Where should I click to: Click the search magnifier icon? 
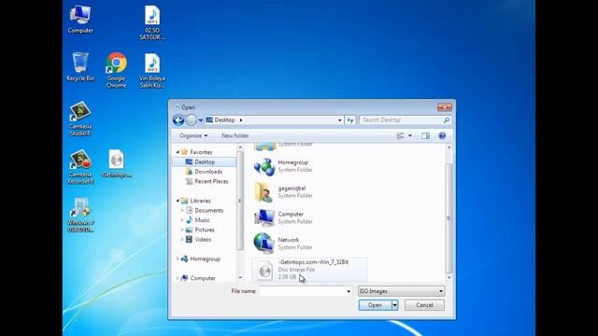point(447,120)
